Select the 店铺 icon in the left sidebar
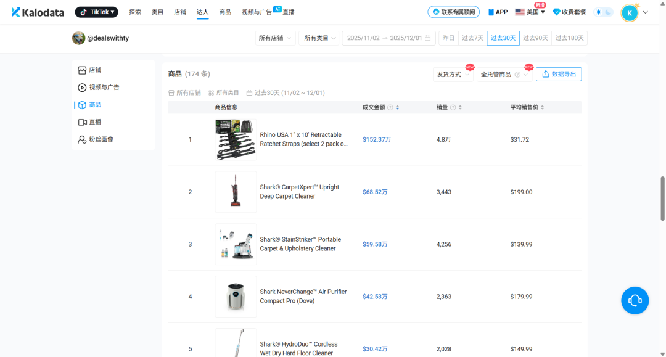Viewport: 666px width, 357px height. 83,70
